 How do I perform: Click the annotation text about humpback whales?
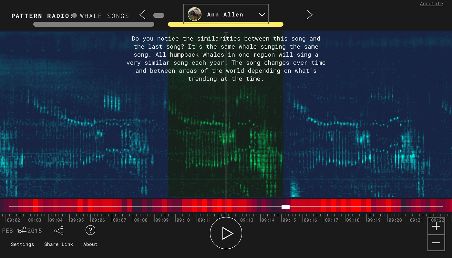[x=226, y=59]
